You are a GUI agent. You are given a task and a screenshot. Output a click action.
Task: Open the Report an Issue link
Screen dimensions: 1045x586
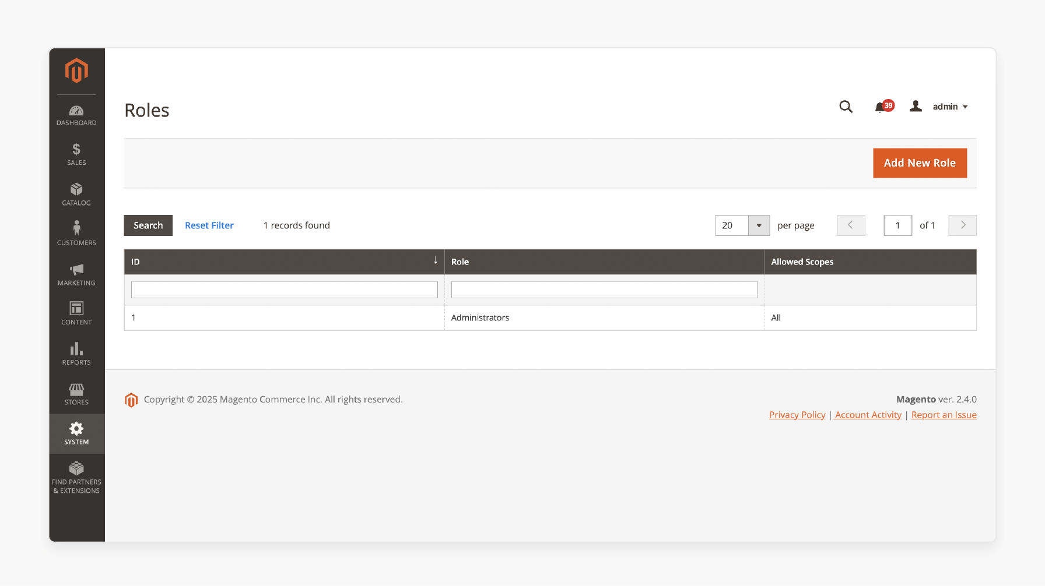(x=944, y=415)
